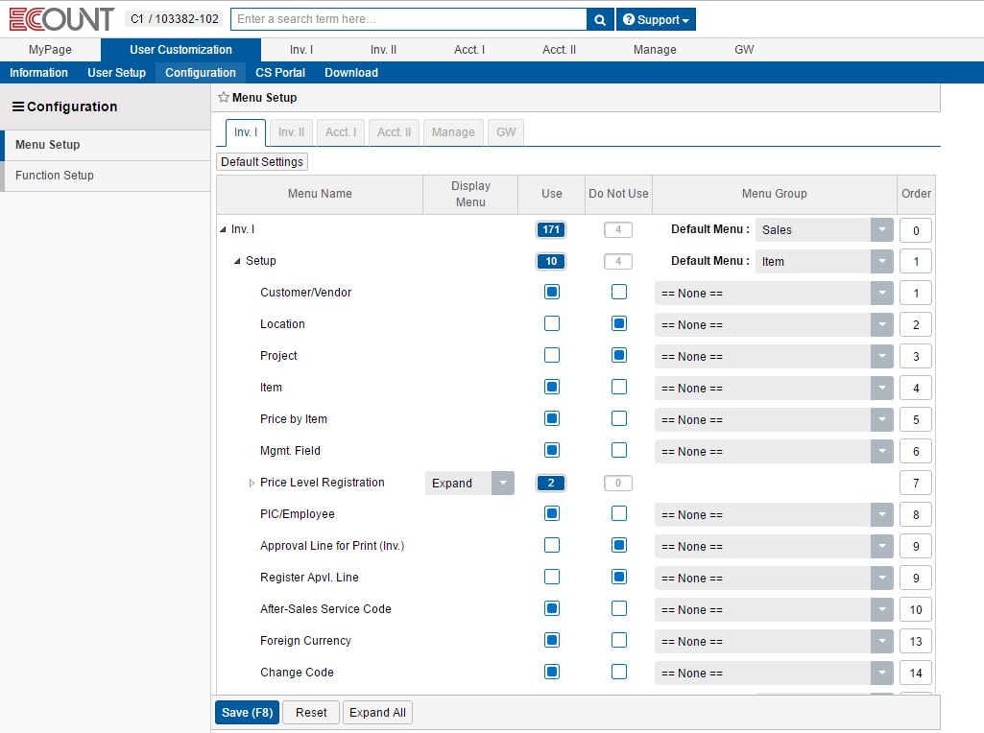Click the Expand All button
Viewport: 984px width, 733px height.
[377, 712]
